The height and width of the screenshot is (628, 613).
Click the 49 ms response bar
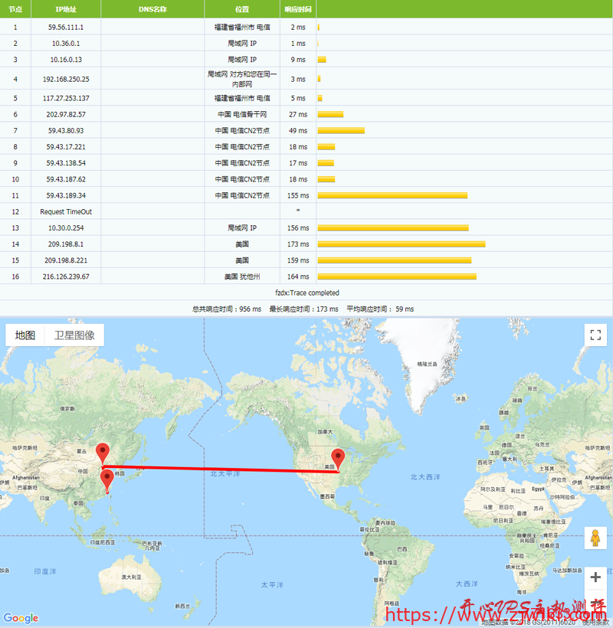(x=341, y=131)
